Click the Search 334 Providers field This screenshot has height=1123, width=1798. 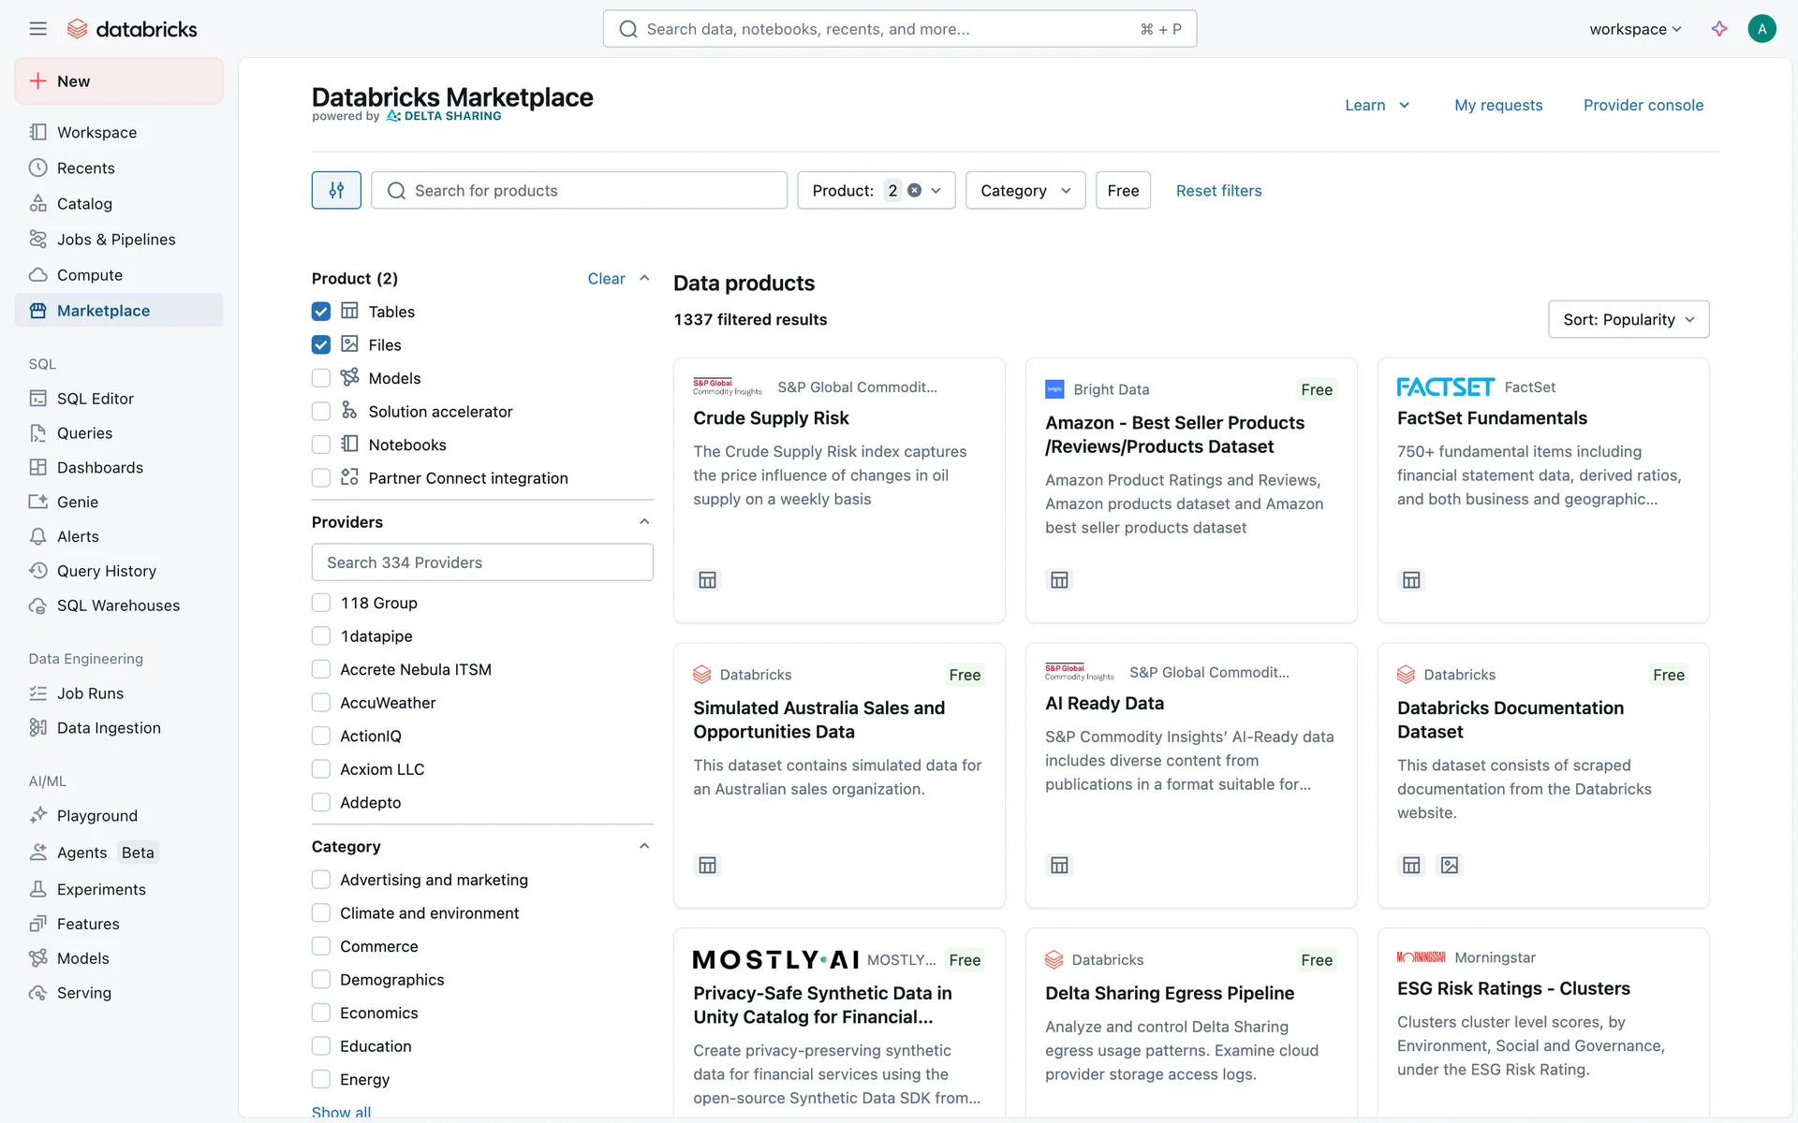point(482,562)
